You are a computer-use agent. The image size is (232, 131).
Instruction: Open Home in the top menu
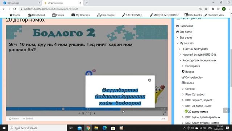point(15,15)
